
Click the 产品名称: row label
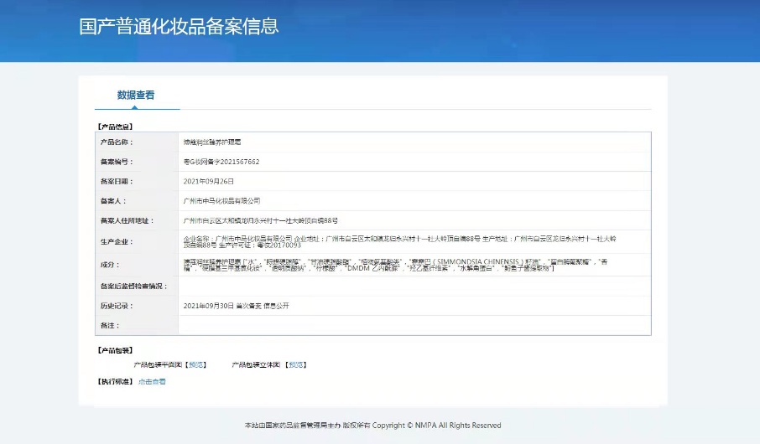coord(117,142)
